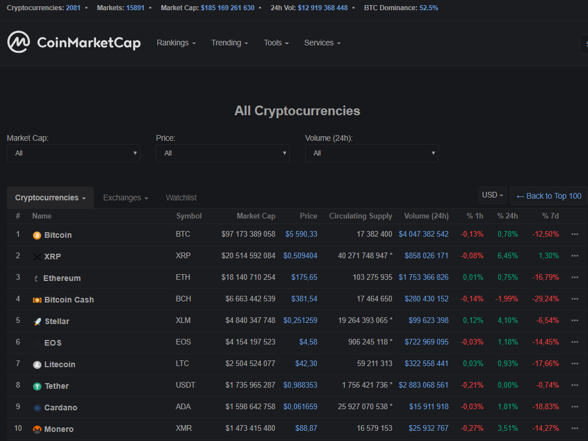Open the Trending menu
This screenshot has height=441, width=588.
[230, 43]
